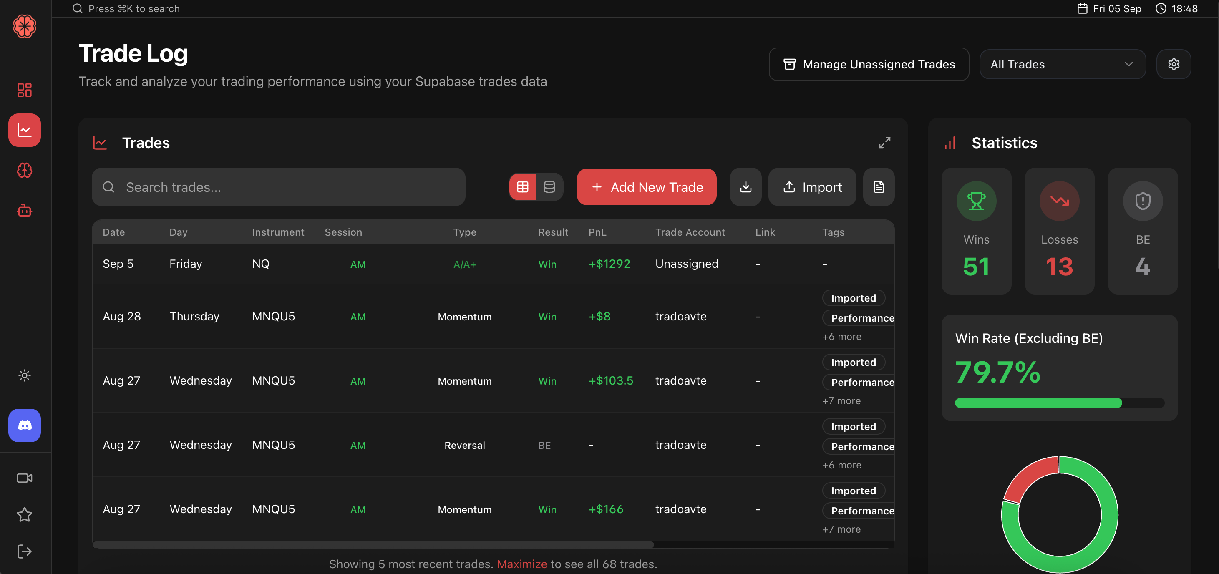Open the document notes icon beside Import
Image resolution: width=1219 pixels, height=574 pixels.
pyautogui.click(x=879, y=187)
